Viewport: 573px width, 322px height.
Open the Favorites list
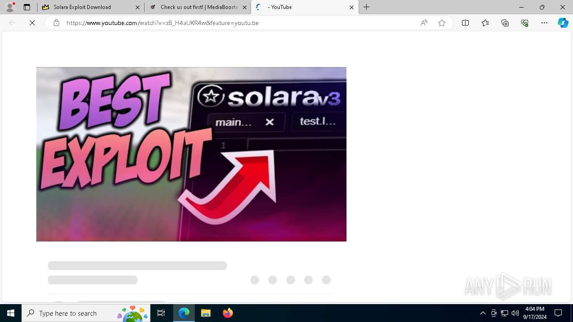(x=485, y=23)
